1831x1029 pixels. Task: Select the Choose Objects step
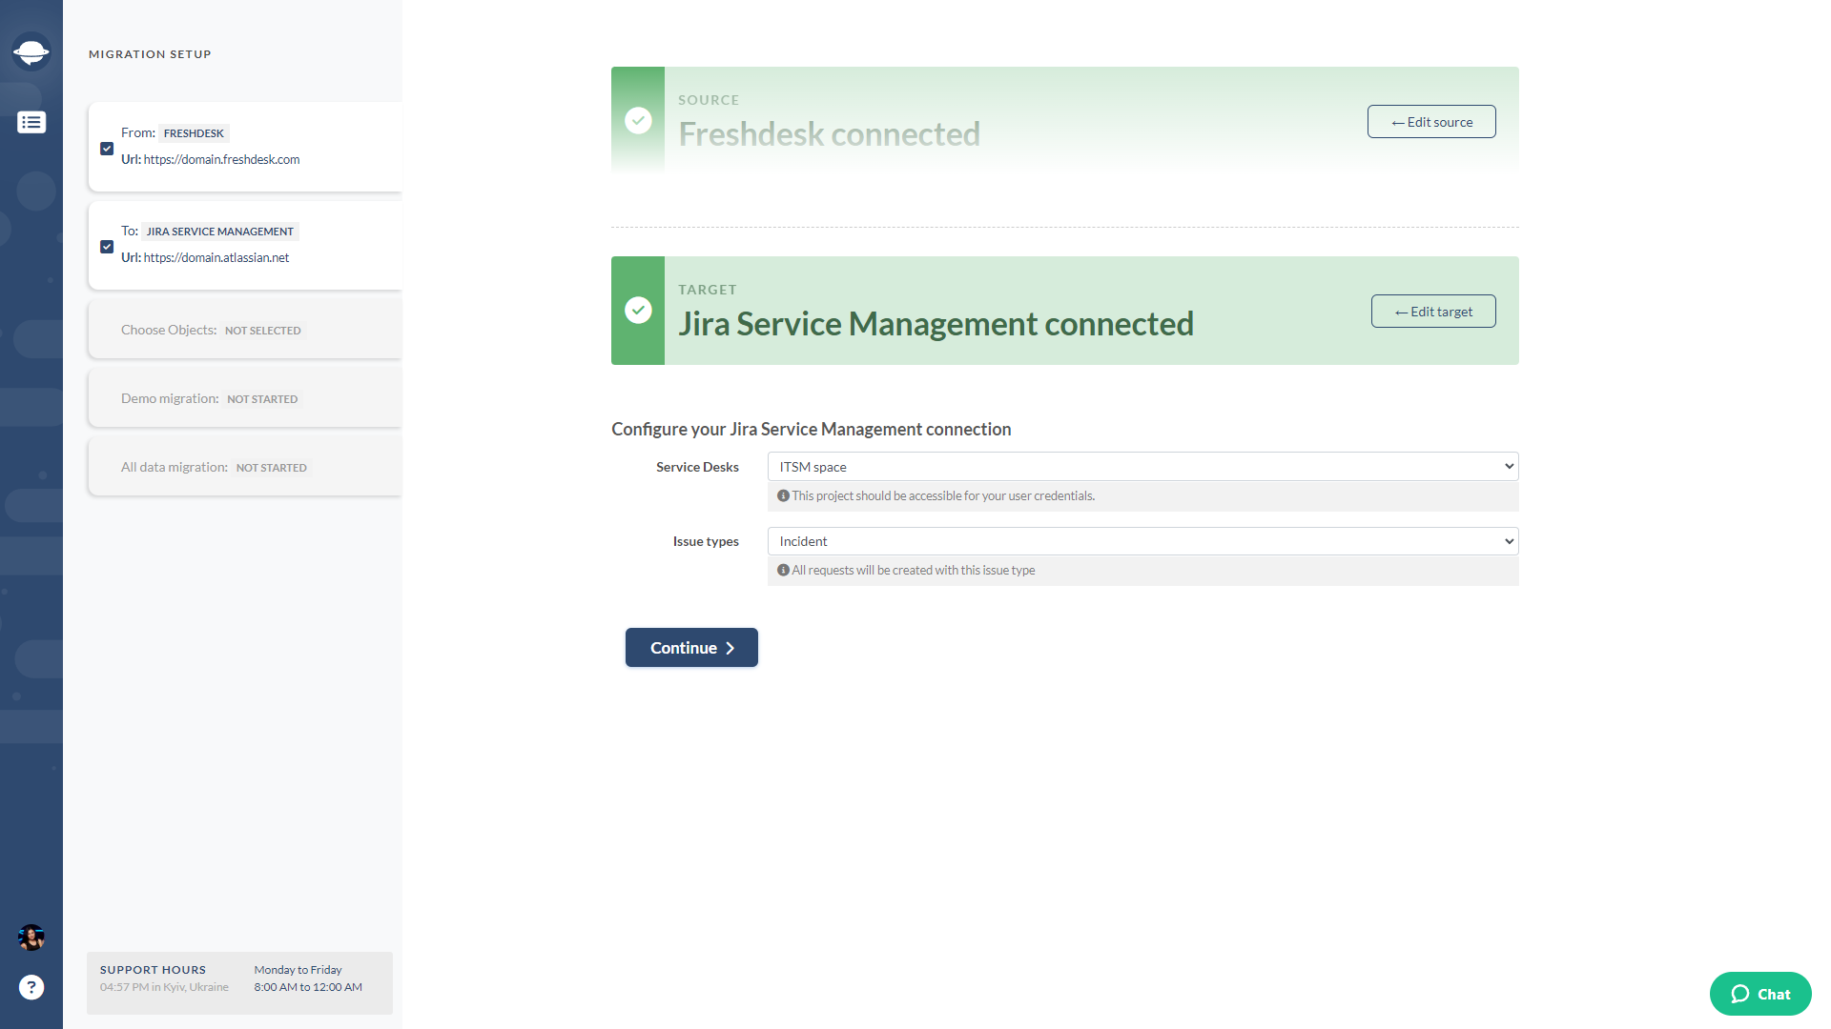[245, 330]
